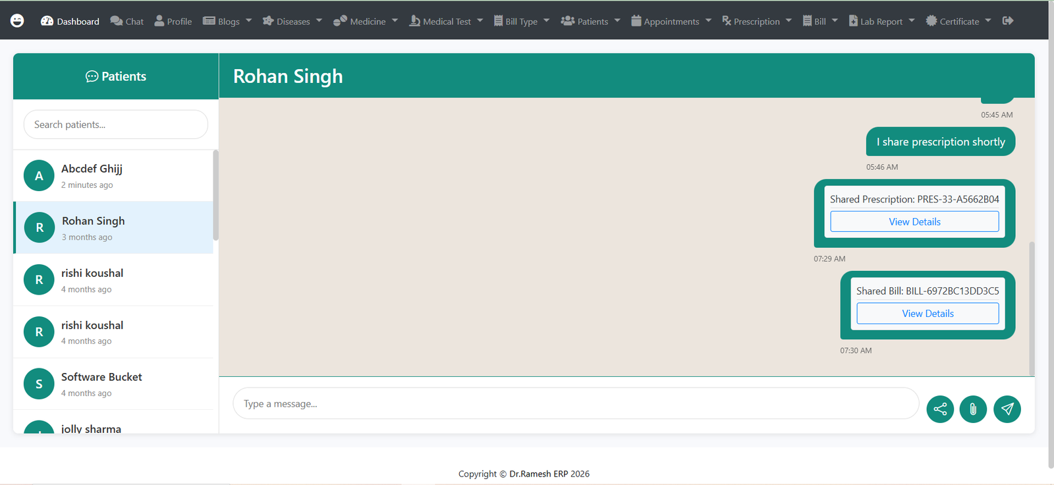1054x485 pixels.
Task: Open the Appointments menu label
Action: (x=672, y=22)
